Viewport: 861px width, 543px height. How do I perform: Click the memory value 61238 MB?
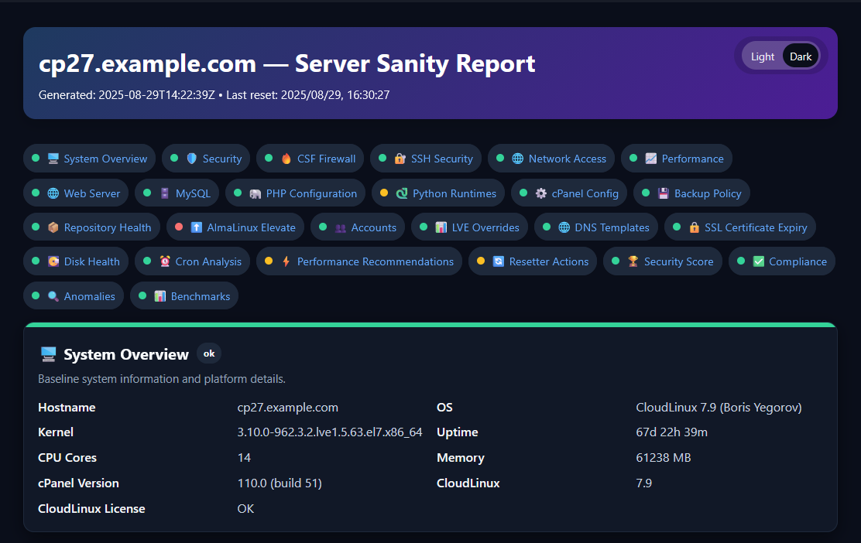point(664,457)
